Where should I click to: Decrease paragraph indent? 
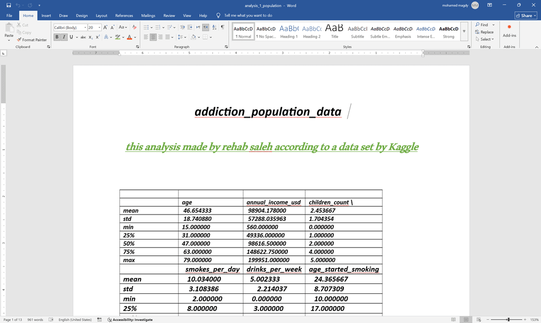[x=182, y=27]
